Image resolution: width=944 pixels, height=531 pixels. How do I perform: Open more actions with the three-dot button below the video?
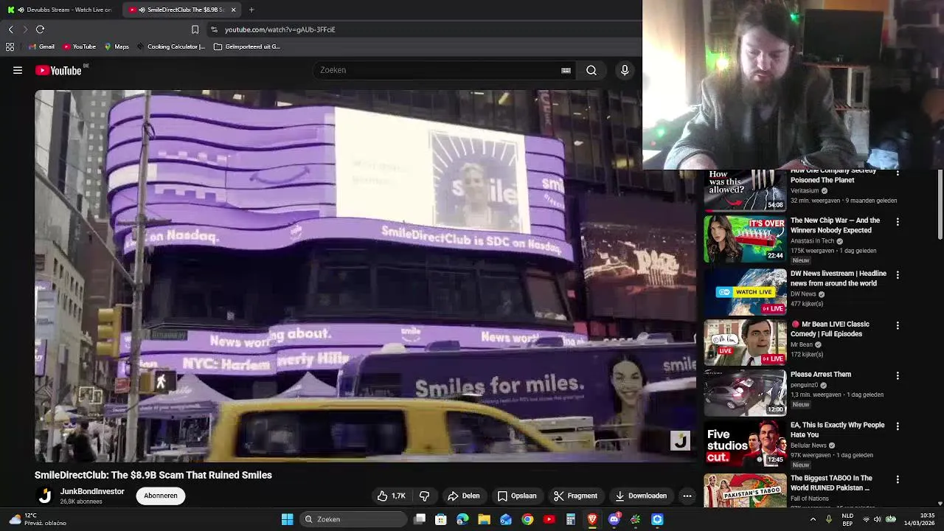click(687, 496)
